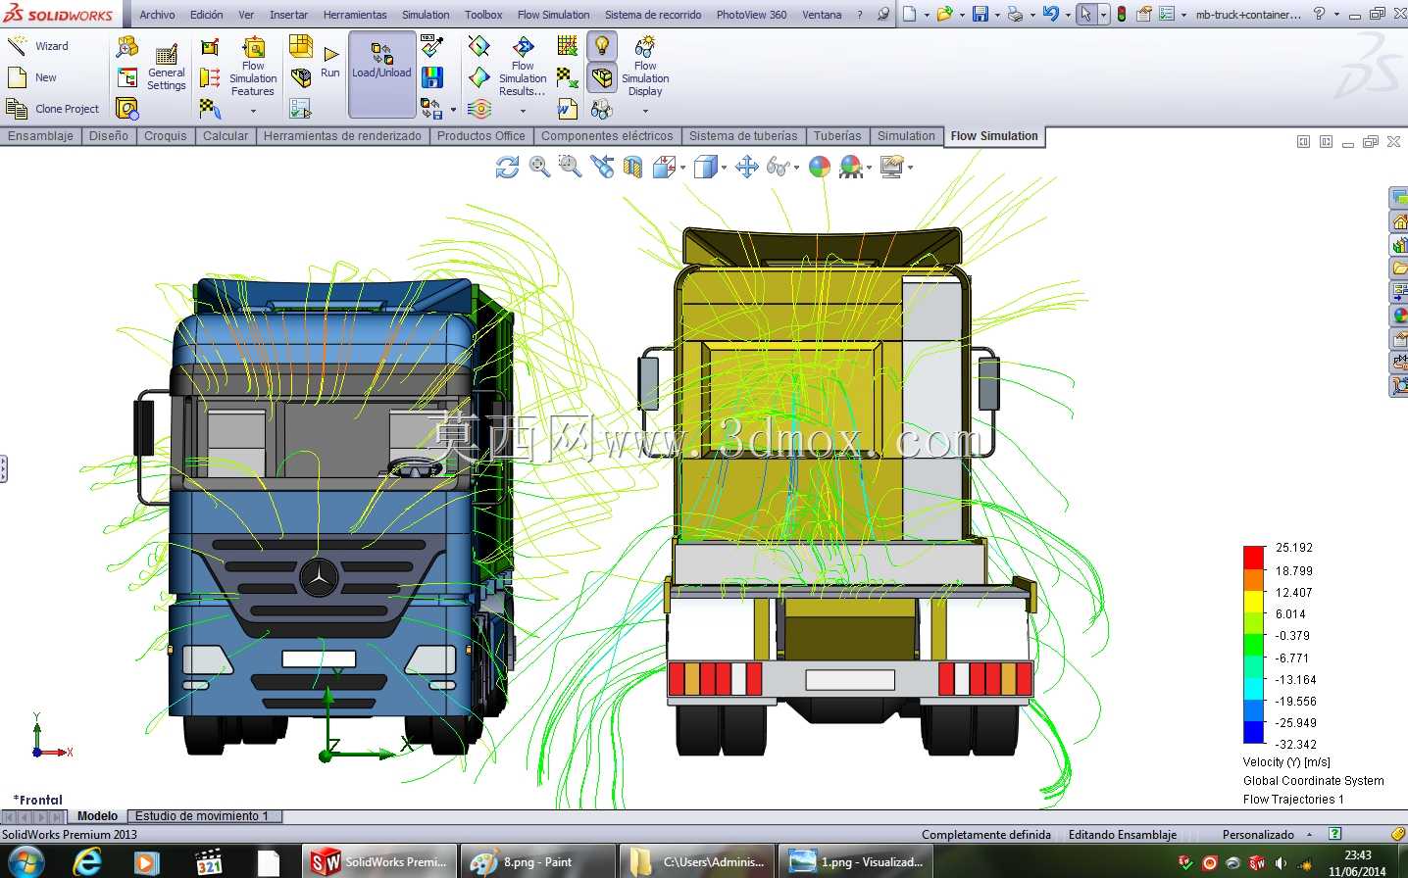The image size is (1408, 878).
Task: Open the Windows Start menu
Action: point(25,862)
